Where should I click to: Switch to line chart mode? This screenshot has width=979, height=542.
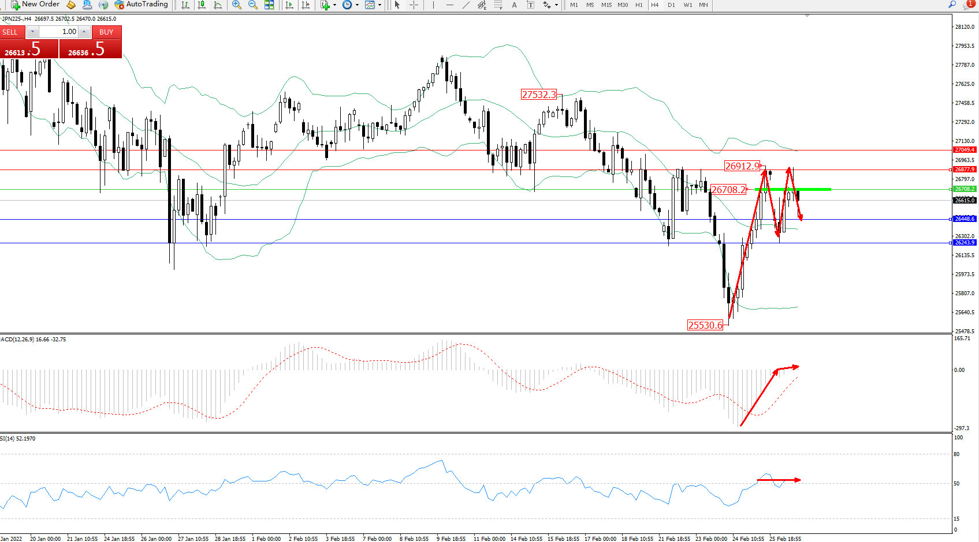[x=218, y=5]
